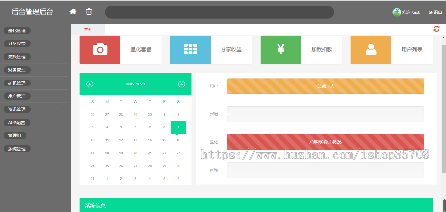The height and width of the screenshot is (212, 446).
Task: Open the red camera icon tile
Action: tap(100, 50)
